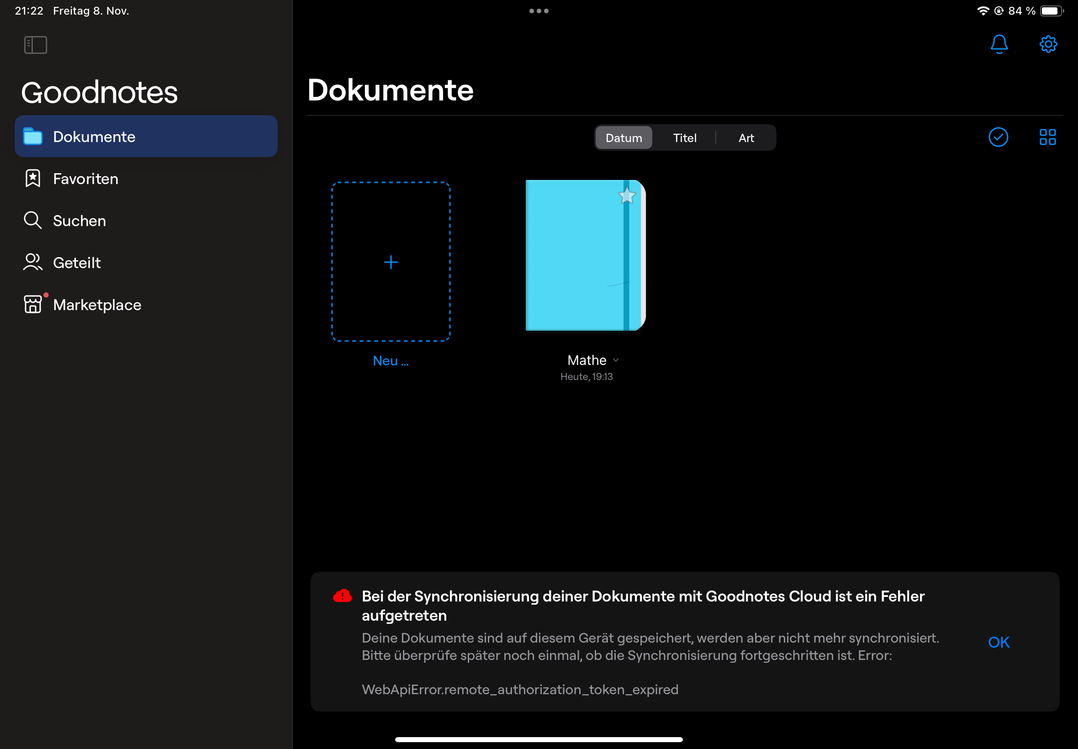Click the magnifier icon beside Suchen

coord(33,220)
